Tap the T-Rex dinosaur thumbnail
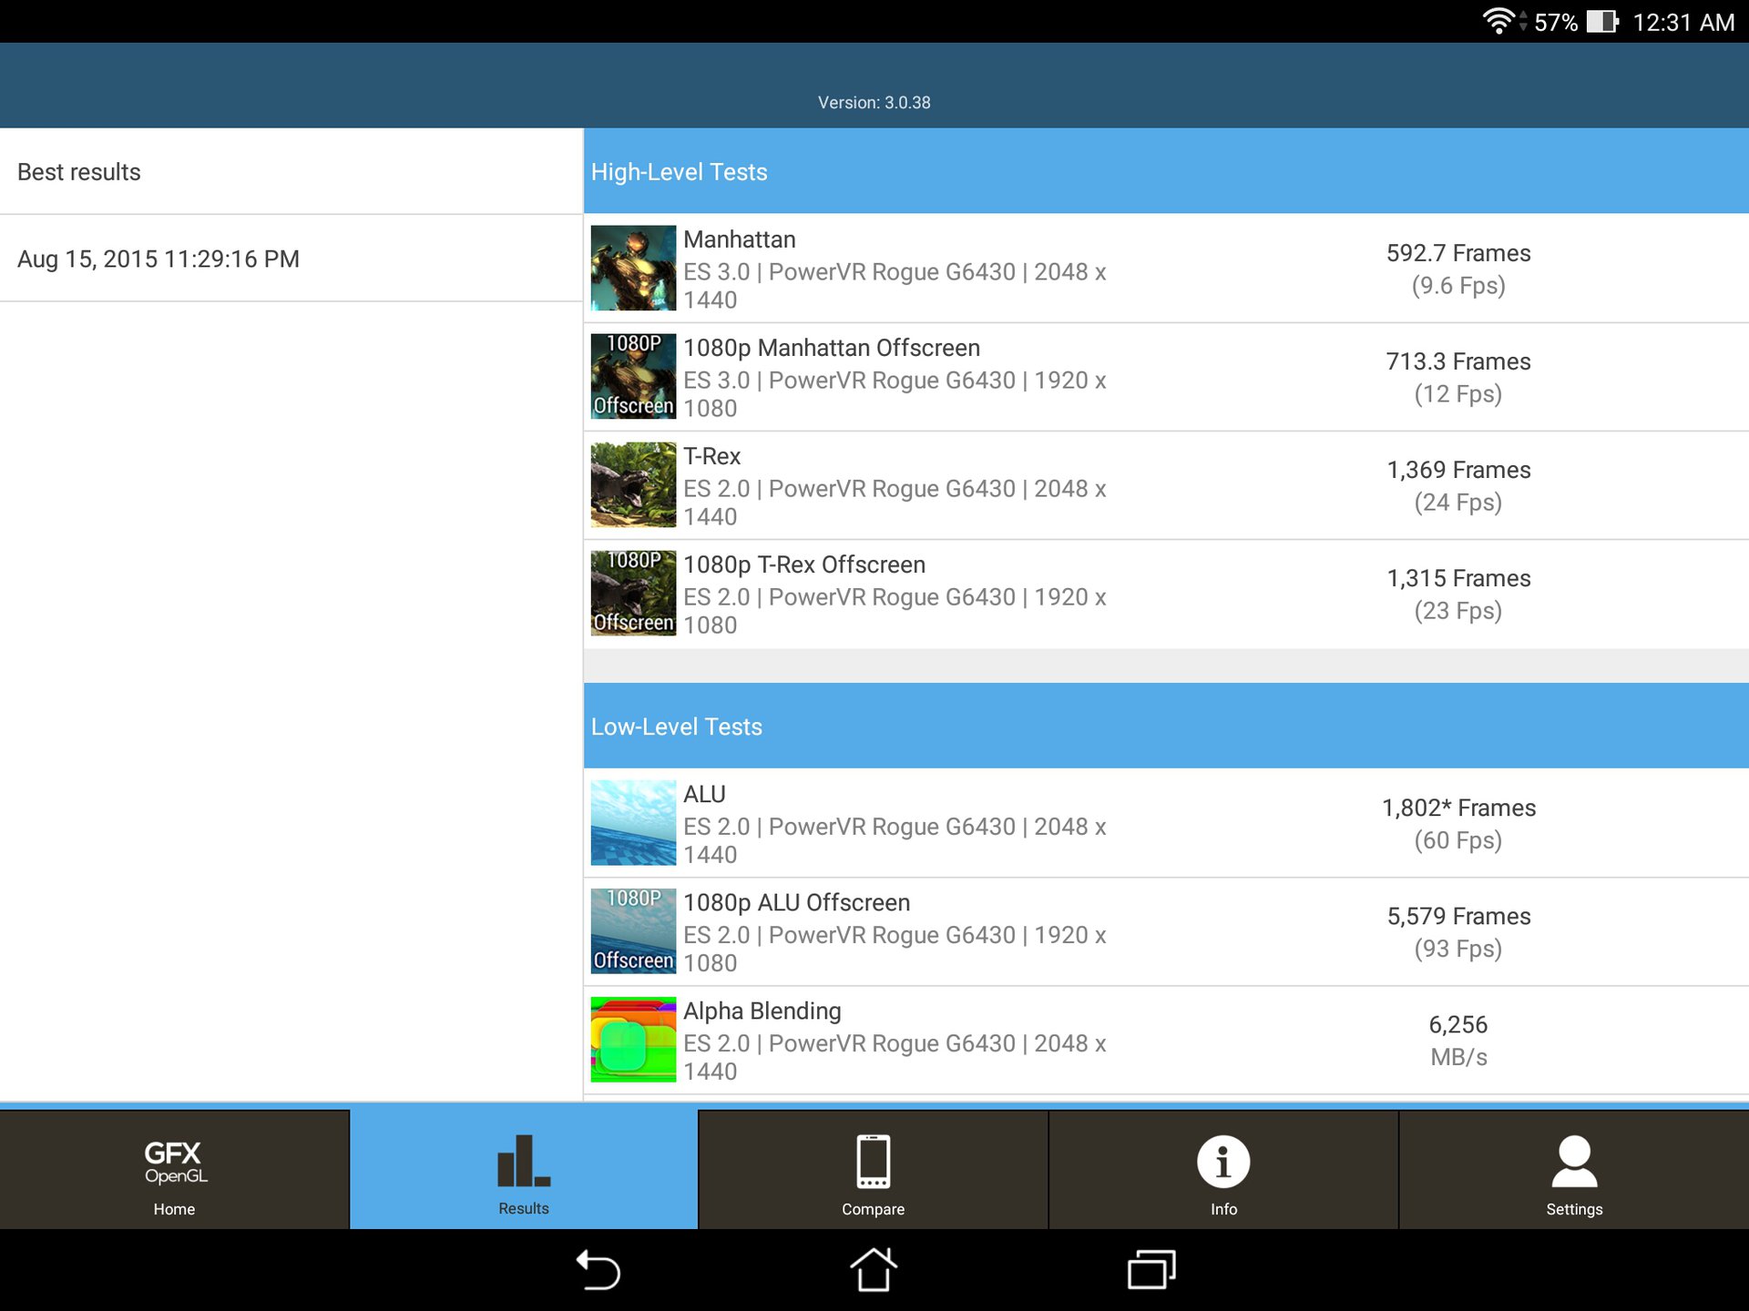Screen dimensions: 1749x1311 click(x=633, y=485)
